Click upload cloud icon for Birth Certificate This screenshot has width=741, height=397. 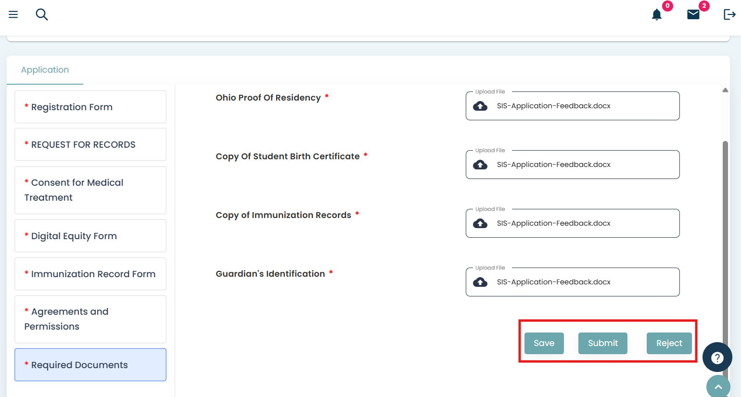coord(480,165)
